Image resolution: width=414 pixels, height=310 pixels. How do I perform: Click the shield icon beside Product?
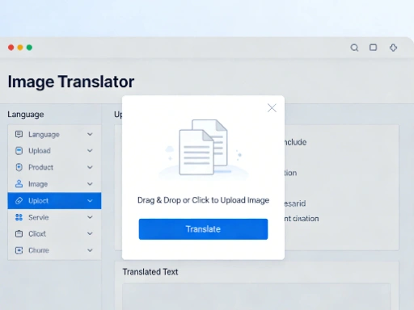tap(19, 167)
